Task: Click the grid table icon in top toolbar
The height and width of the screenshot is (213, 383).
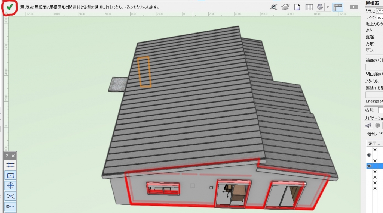Action: (309, 7)
